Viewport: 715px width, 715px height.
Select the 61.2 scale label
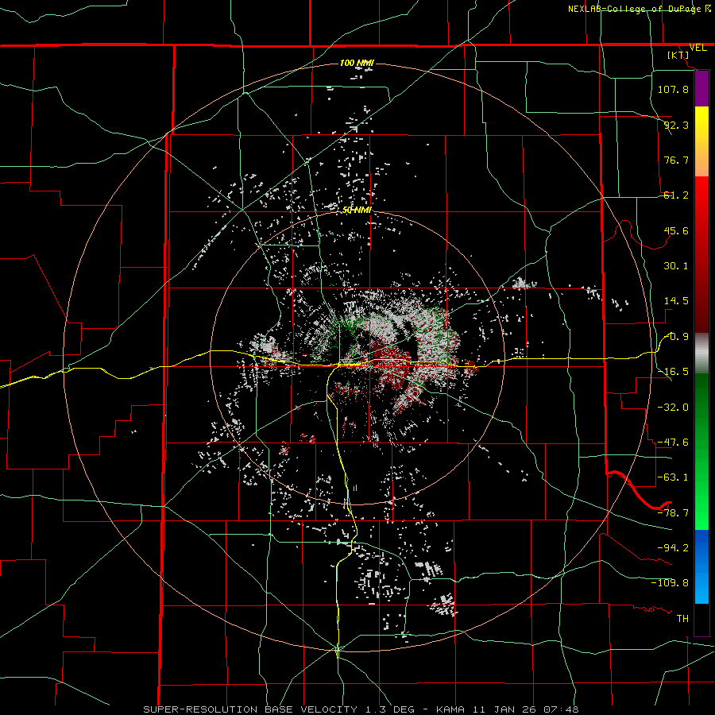tap(676, 195)
